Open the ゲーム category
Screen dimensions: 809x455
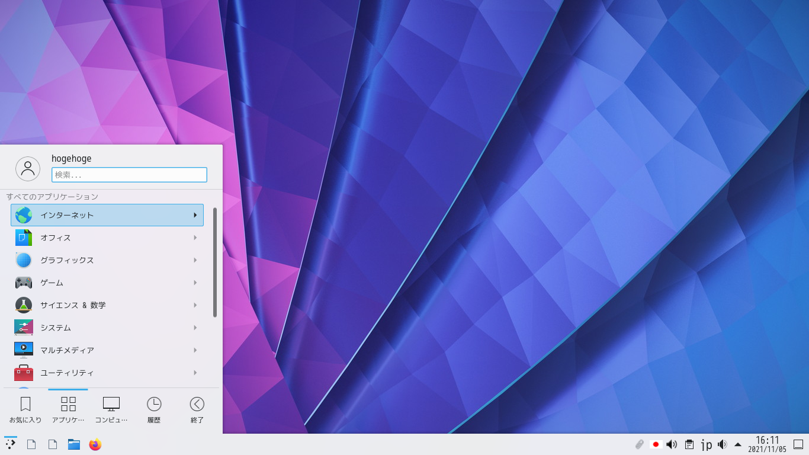click(107, 283)
